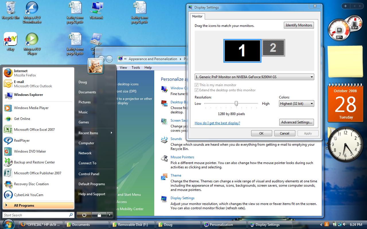Open CyberLink YouCam from Start menu

pyautogui.click(x=28, y=195)
